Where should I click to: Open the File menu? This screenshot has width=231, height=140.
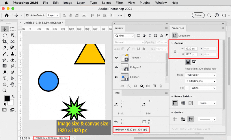[x=46, y=3]
